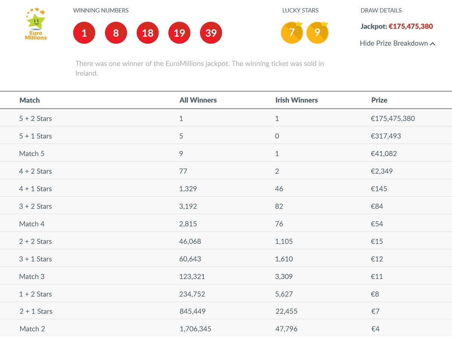
Task: Click the €54 prize cell
Action: coord(377,224)
